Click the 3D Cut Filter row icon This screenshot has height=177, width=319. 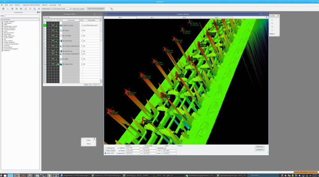pos(61,36)
